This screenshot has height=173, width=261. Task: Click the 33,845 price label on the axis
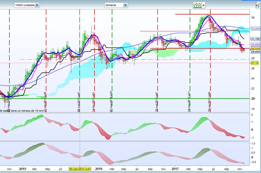point(255,28)
